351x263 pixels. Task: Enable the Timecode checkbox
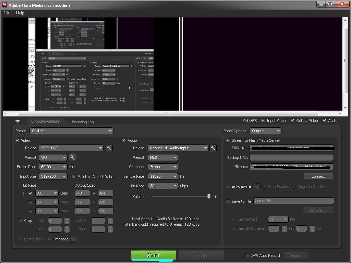coord(49,239)
